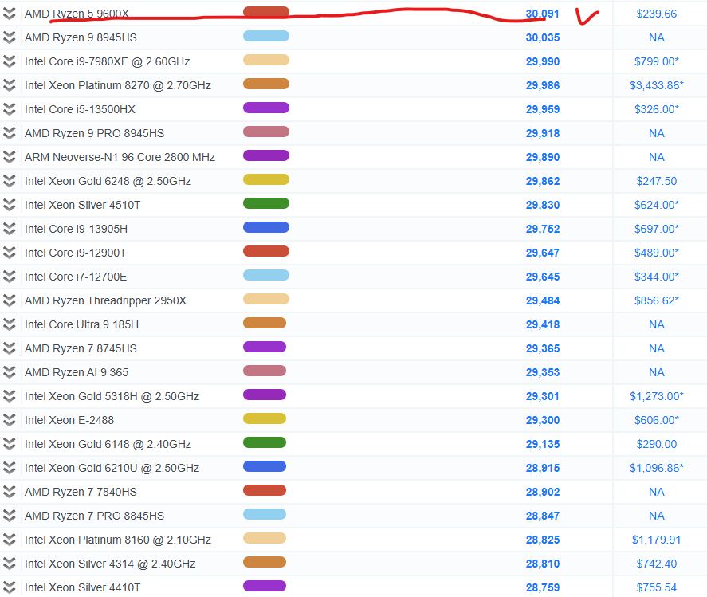Click the $1,273.00* price link
Viewport: 707px width, 597px height.
(657, 396)
